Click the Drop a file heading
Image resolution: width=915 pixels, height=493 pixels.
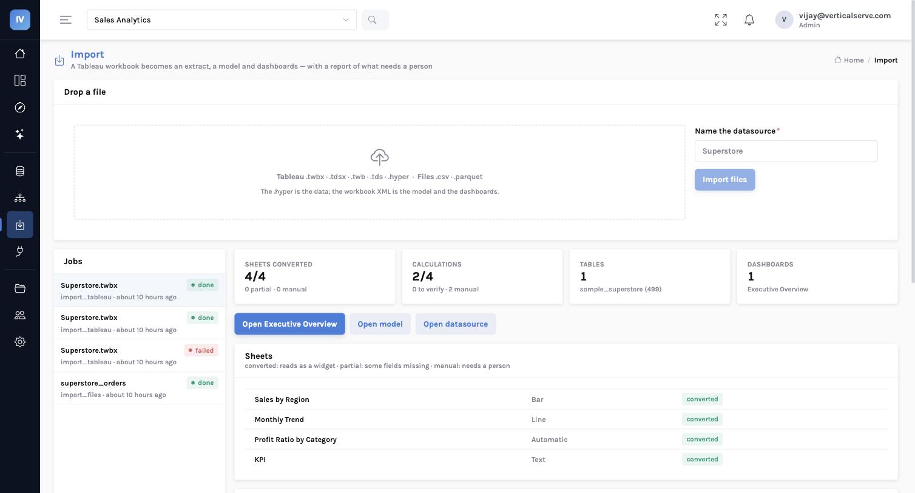(85, 92)
